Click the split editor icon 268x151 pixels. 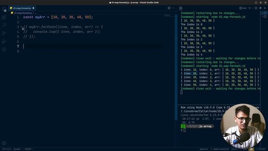169,8
